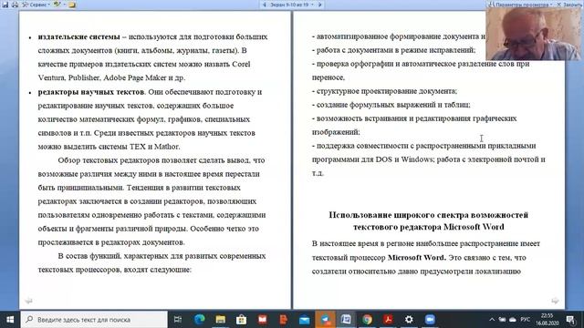Show hidden system tray icons
Image resolution: width=584 pixels, height=328 pixels.
pos(492,320)
